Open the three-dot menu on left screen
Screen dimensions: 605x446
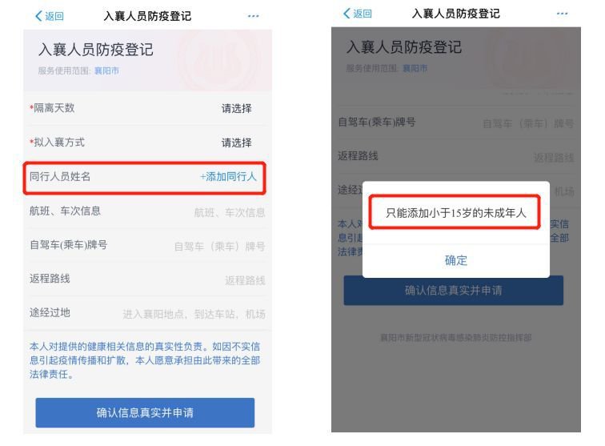point(253,16)
